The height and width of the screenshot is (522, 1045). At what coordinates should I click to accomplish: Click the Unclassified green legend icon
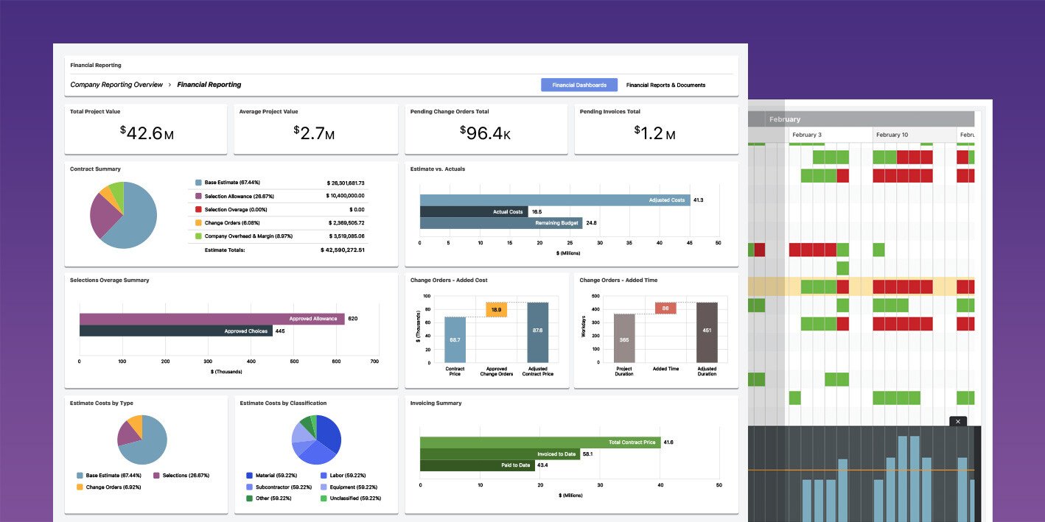pos(323,498)
